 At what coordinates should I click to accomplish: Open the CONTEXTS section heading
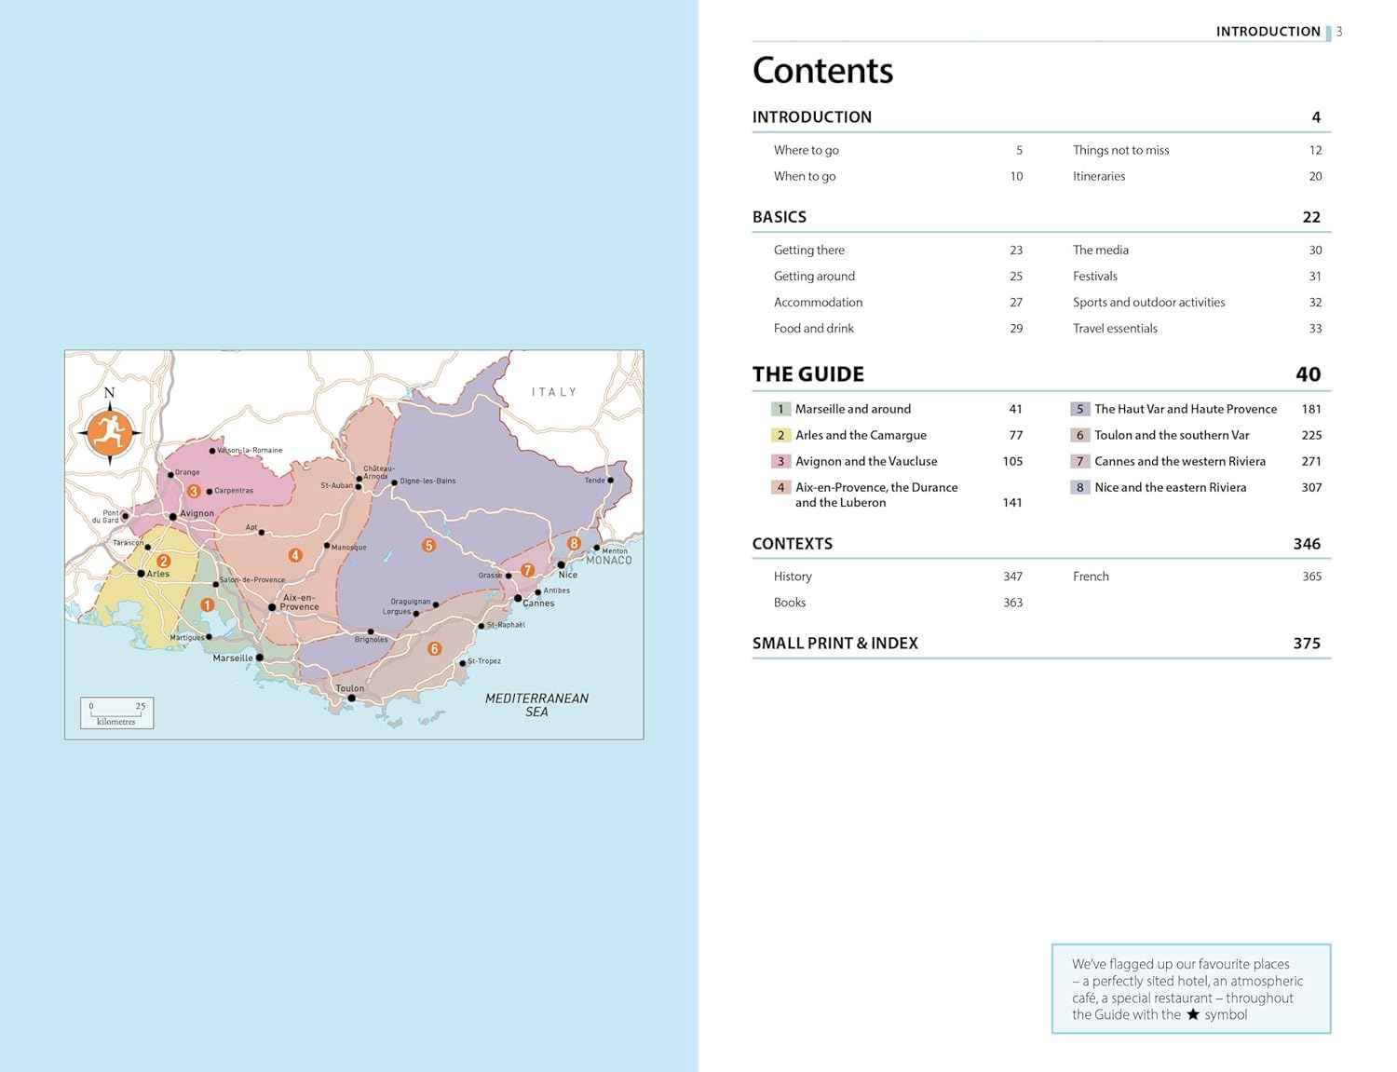point(793,544)
